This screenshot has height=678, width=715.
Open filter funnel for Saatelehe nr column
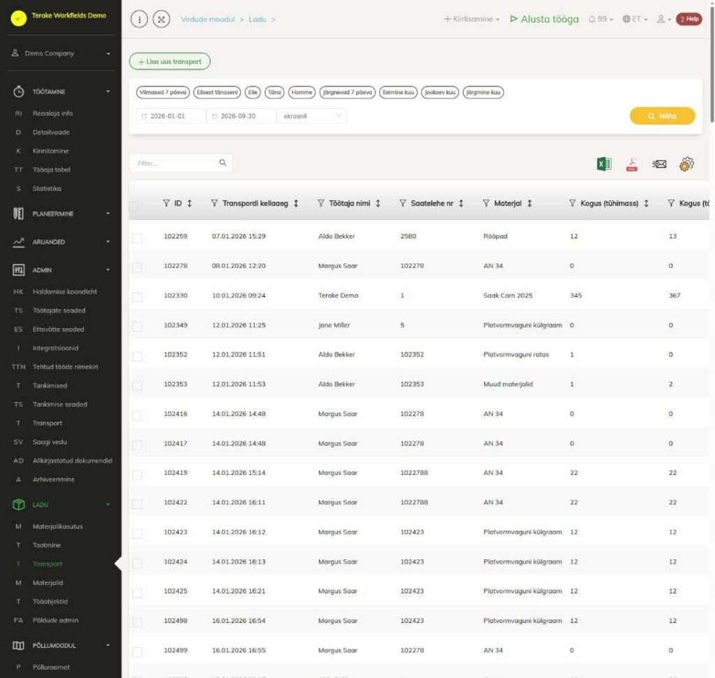tap(403, 203)
